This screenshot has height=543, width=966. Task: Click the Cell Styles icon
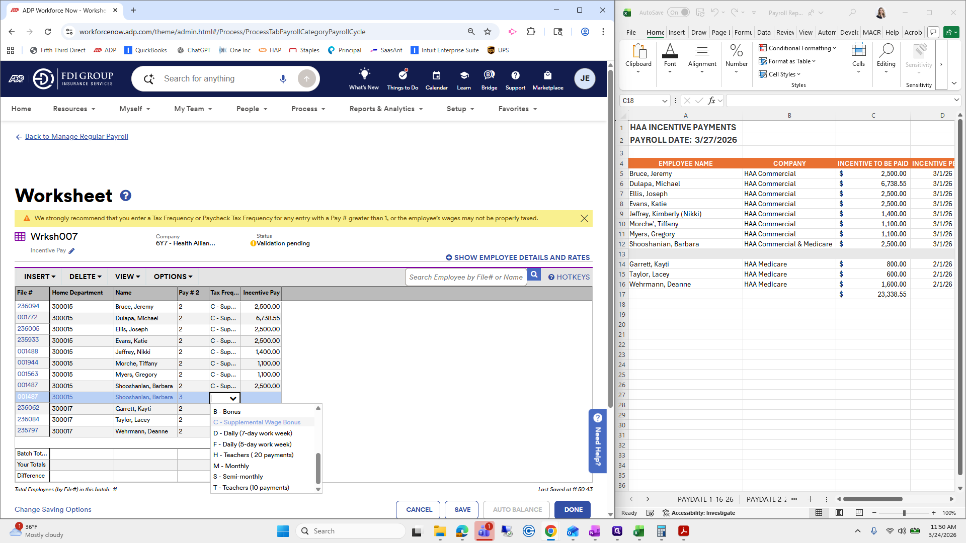click(x=763, y=74)
